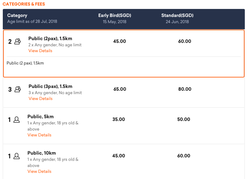Expand View Details under Public, 10km
This screenshot has width=251, height=179.
point(39,171)
